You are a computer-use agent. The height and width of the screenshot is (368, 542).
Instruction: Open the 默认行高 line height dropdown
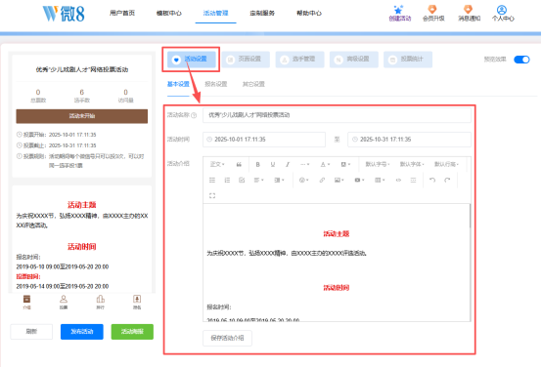pos(446,165)
